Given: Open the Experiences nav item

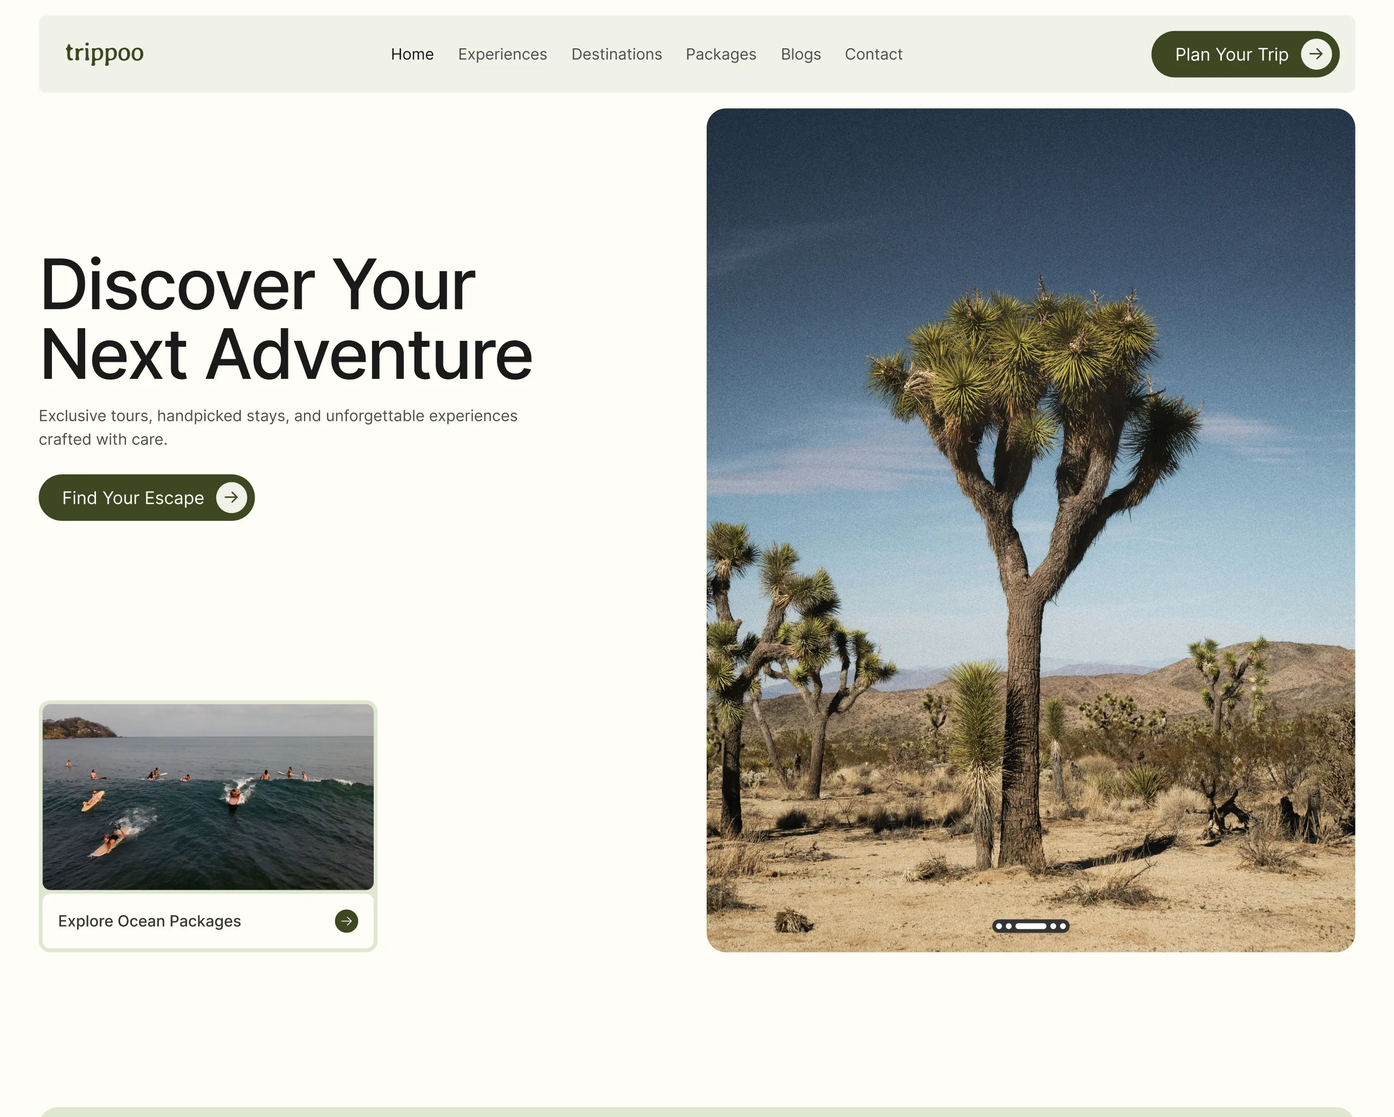Looking at the screenshot, I should pyautogui.click(x=502, y=54).
